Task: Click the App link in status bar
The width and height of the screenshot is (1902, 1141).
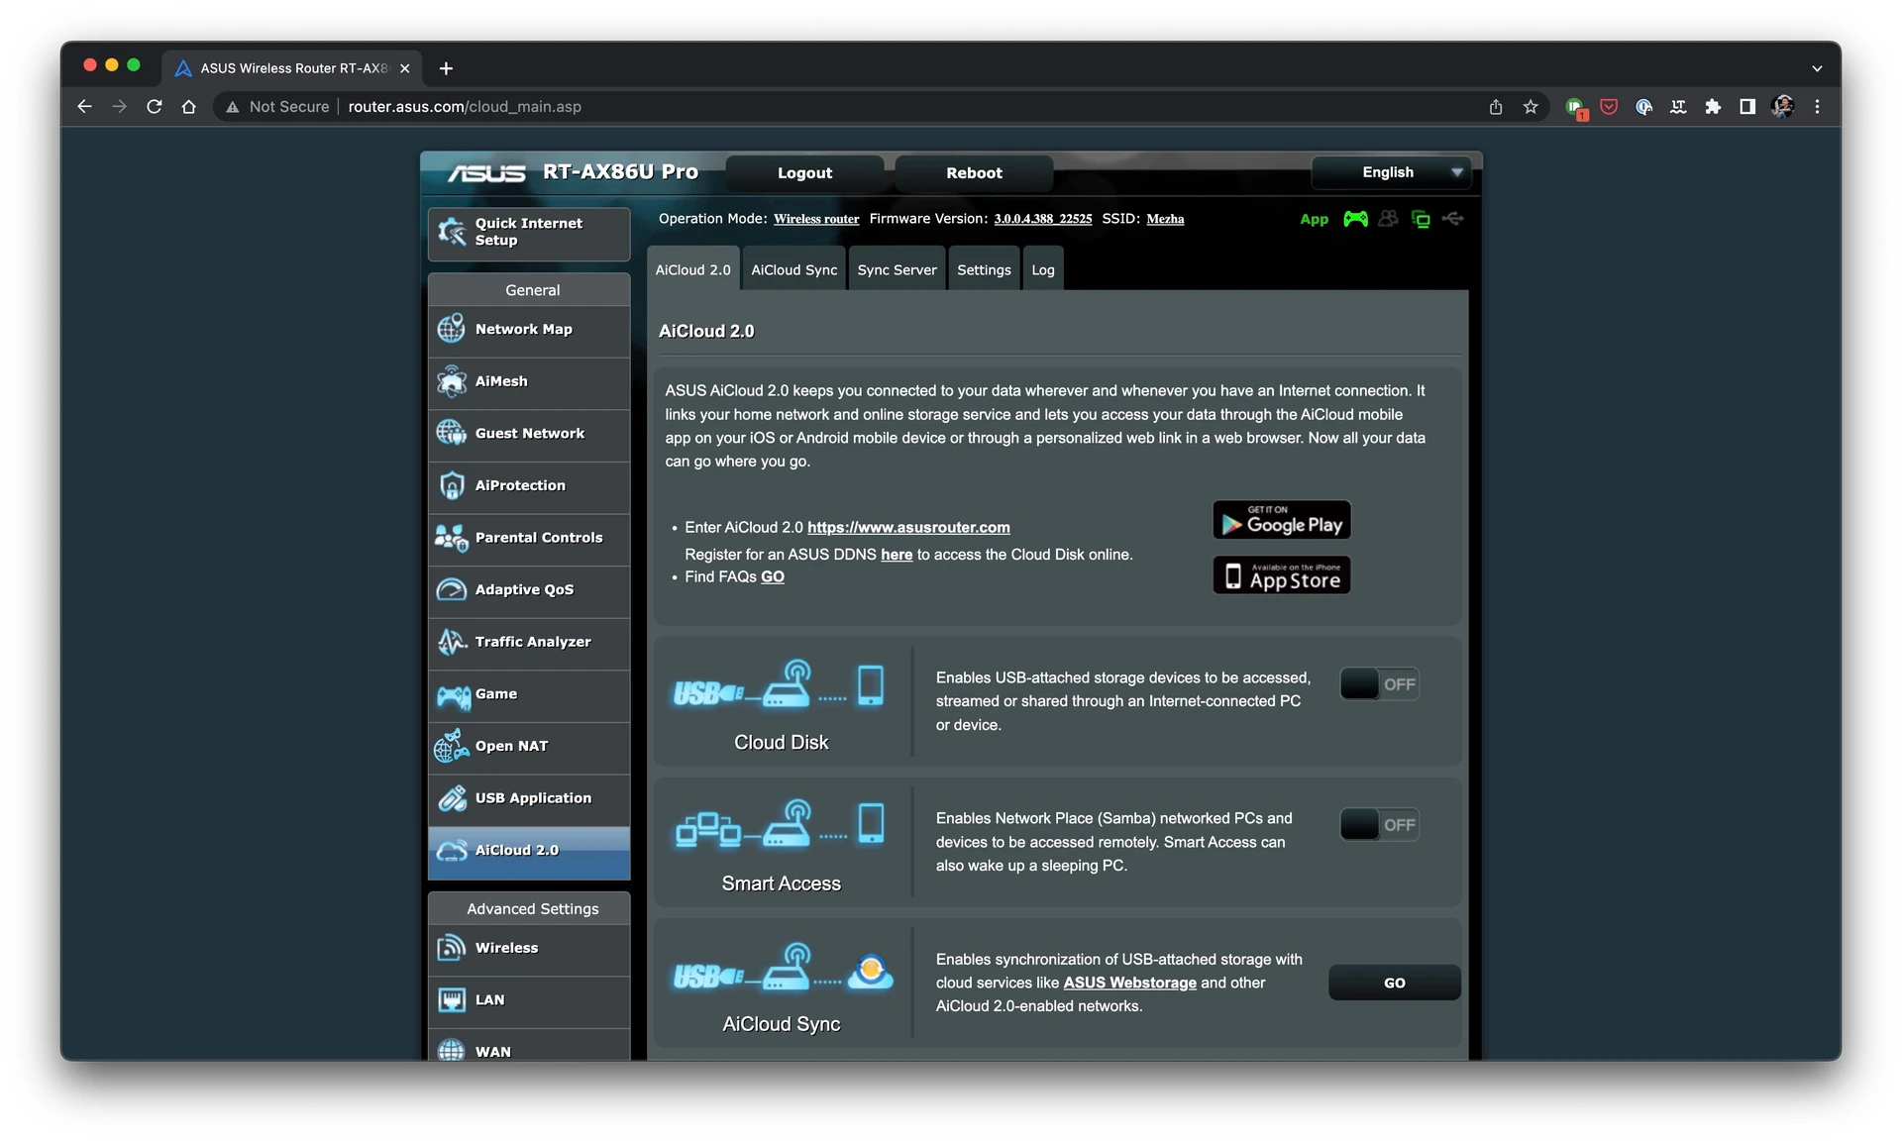Action: coord(1314,220)
